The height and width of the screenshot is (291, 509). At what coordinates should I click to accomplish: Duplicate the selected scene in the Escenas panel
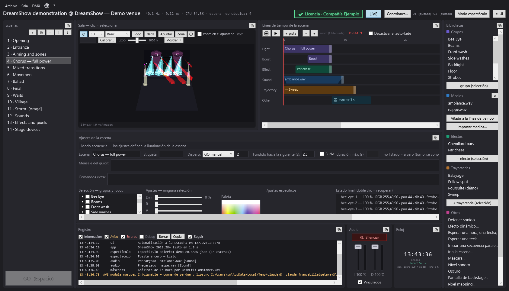(x=41, y=32)
